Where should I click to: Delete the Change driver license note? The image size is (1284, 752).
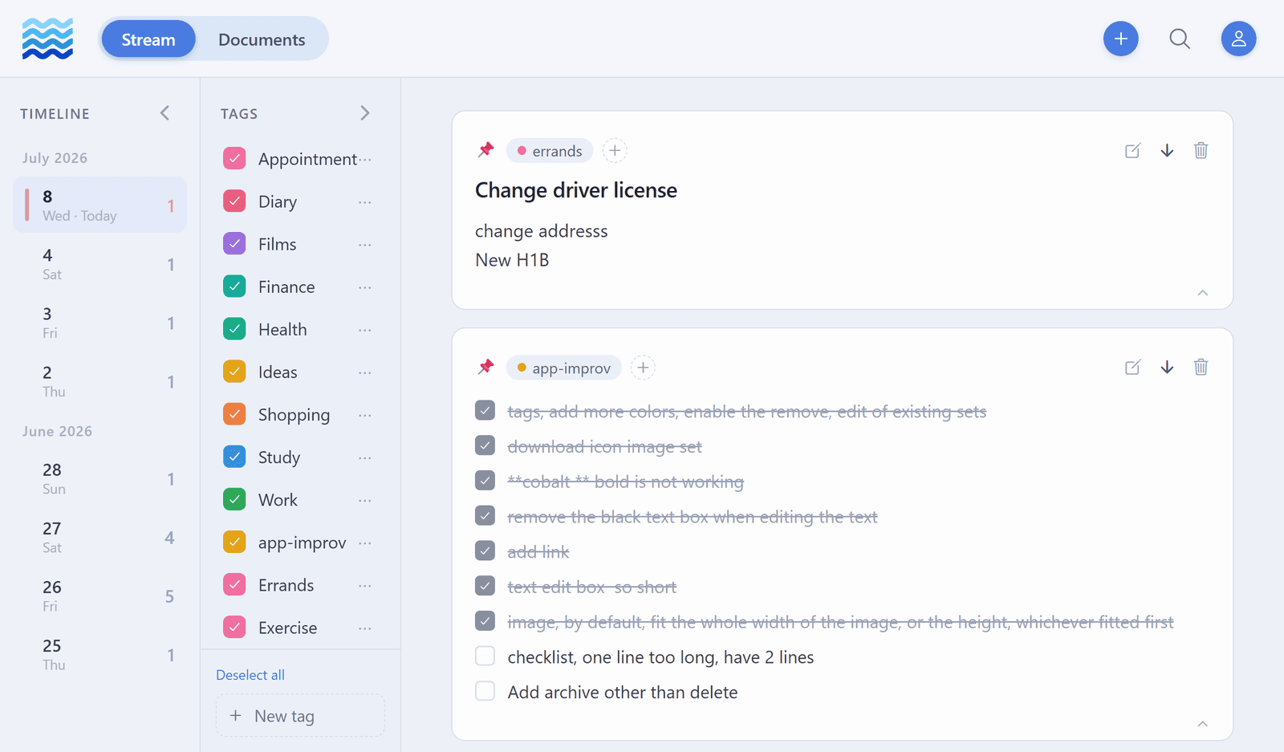click(x=1201, y=151)
